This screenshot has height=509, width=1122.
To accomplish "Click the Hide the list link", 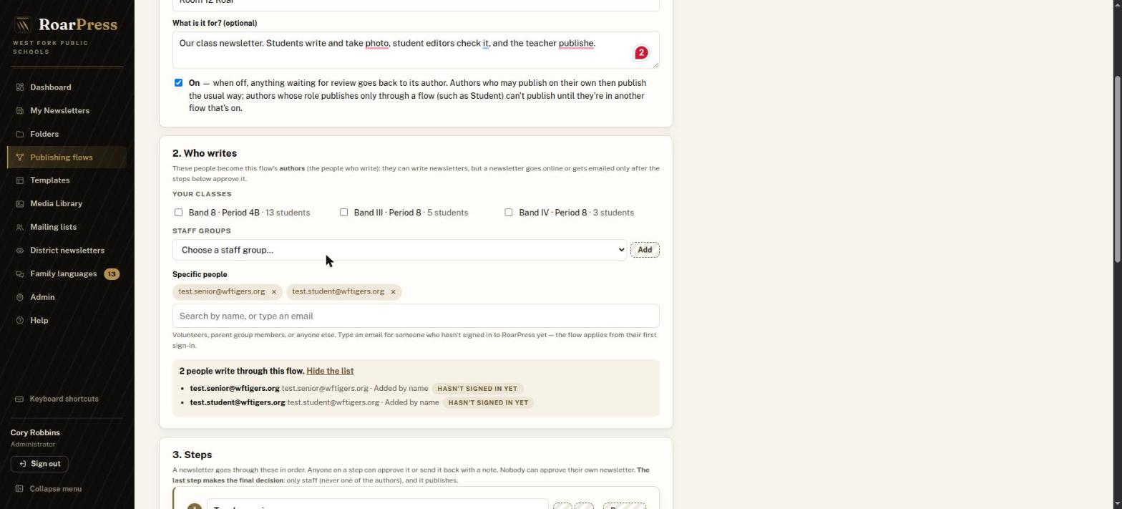I will click(x=330, y=371).
